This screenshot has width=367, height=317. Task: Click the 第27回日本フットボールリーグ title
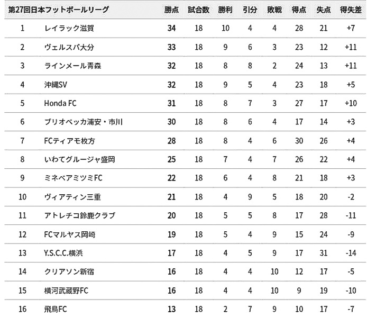click(x=59, y=10)
